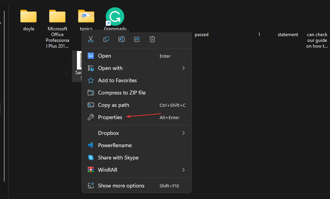Click the Cut scissors icon

91,39
